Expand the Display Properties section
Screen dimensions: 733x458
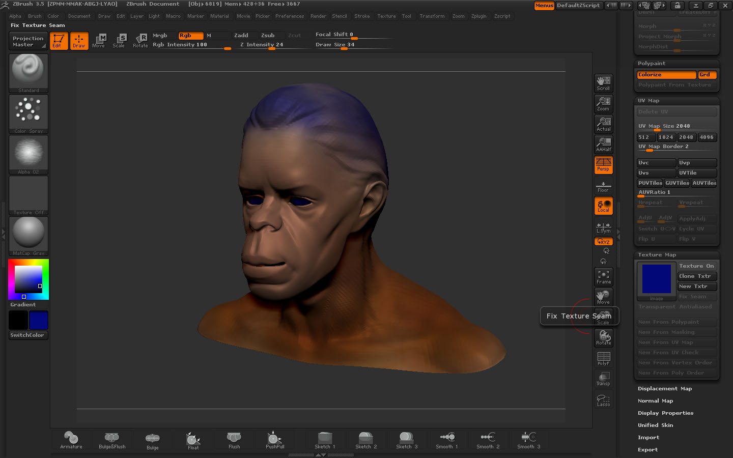665,413
